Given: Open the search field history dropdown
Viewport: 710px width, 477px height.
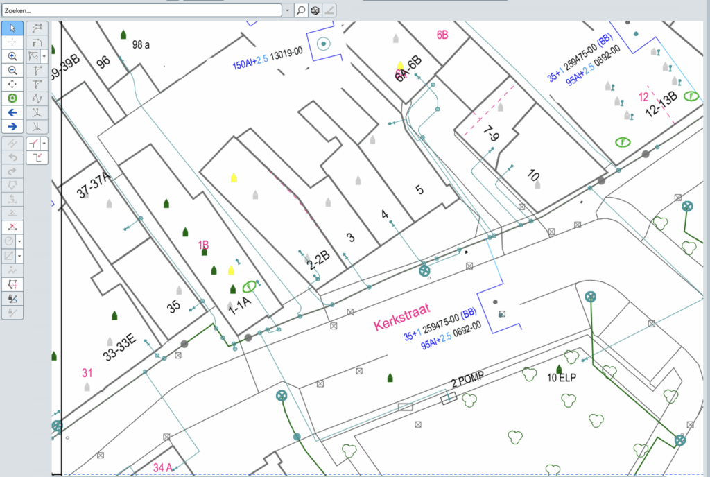Looking at the screenshot, I should (x=288, y=10).
